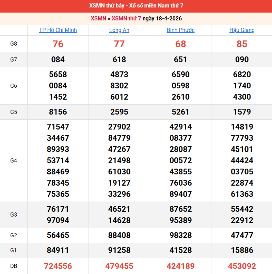Select the G7 row label

[14, 59]
